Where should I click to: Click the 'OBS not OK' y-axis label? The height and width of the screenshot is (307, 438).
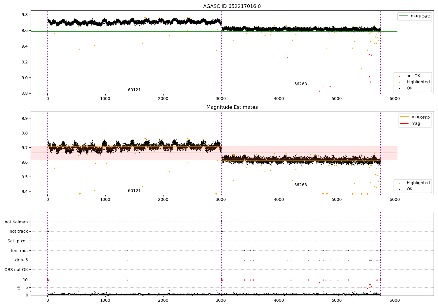coord(16,270)
